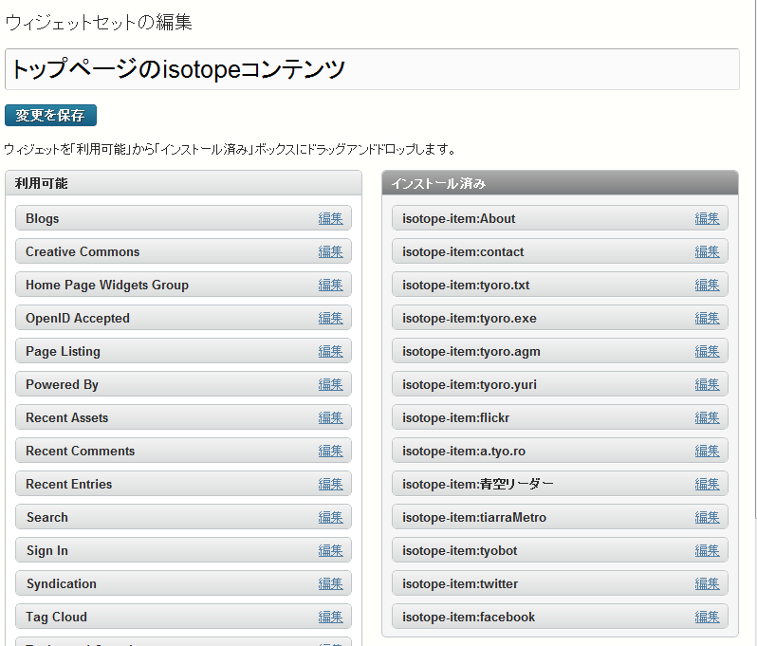Screen dimensions: 757x646
Task: Click 編集 for isotope-item:About
Action: pyautogui.click(x=707, y=218)
